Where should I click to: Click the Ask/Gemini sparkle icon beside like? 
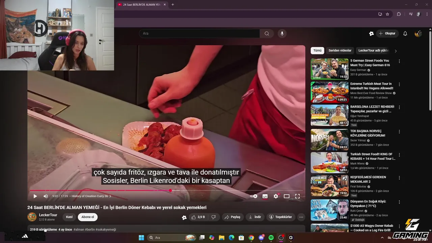pos(184,217)
